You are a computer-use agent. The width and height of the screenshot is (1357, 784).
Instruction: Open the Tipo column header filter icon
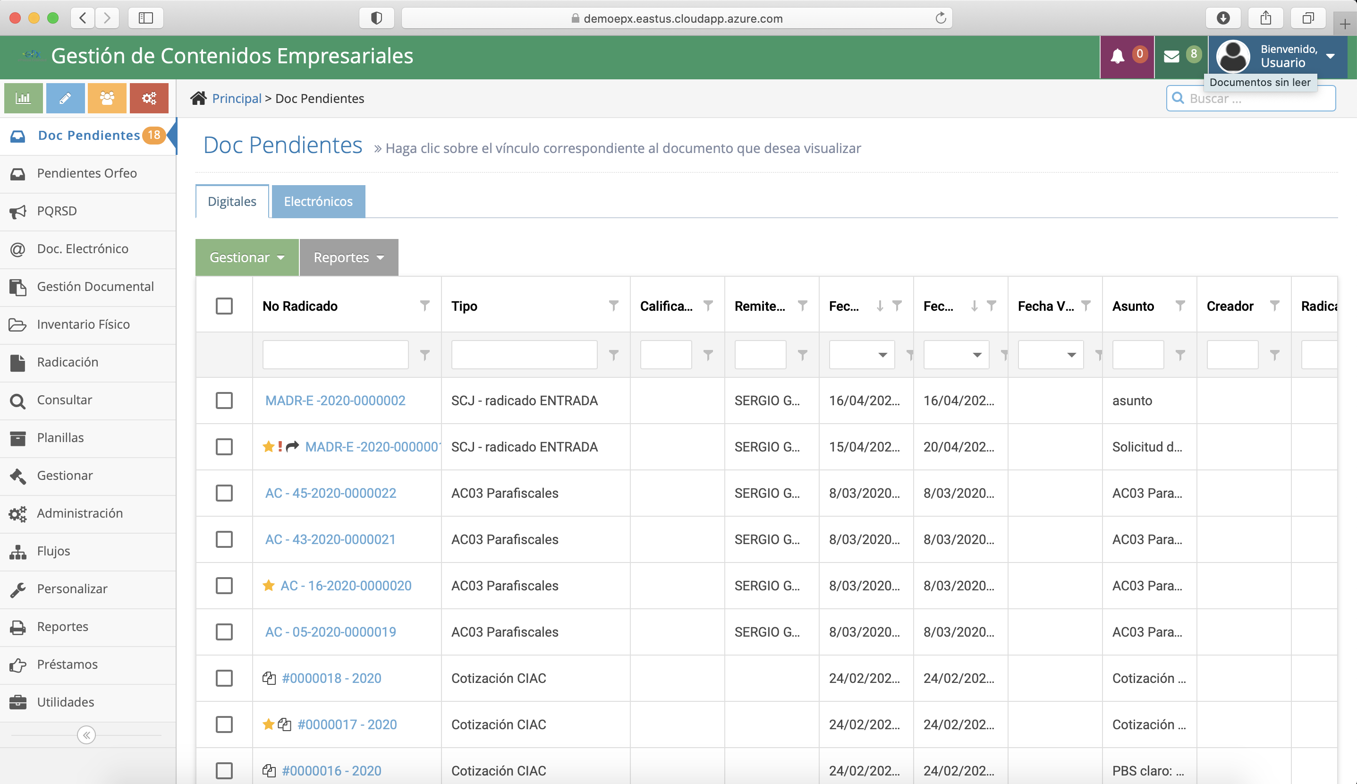click(x=613, y=306)
